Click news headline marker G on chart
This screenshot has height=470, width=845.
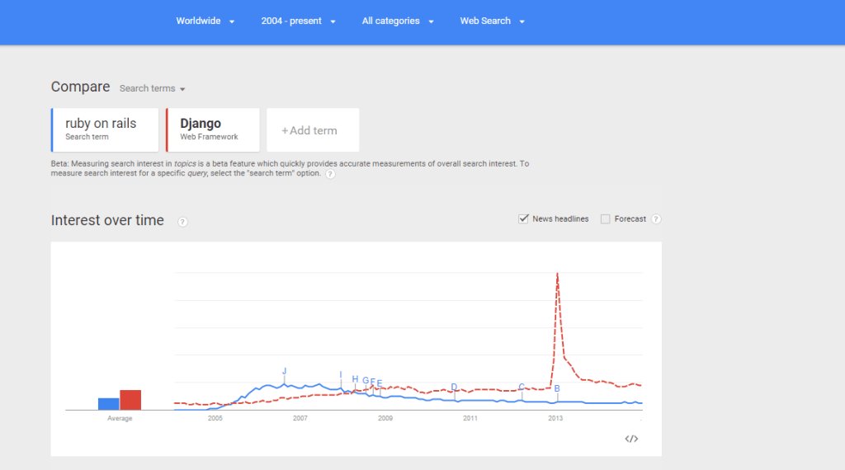click(x=366, y=381)
